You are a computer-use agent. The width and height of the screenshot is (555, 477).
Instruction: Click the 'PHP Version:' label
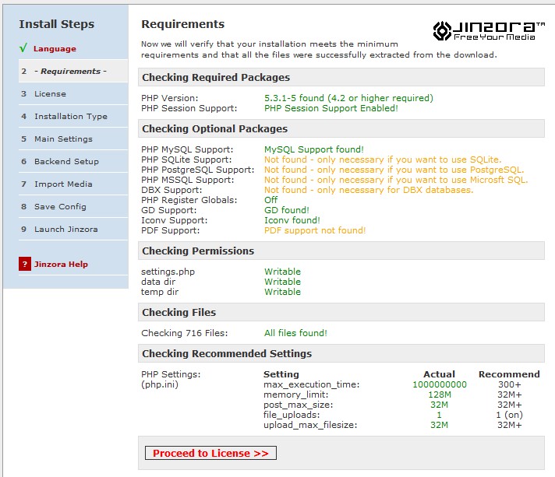pos(170,98)
